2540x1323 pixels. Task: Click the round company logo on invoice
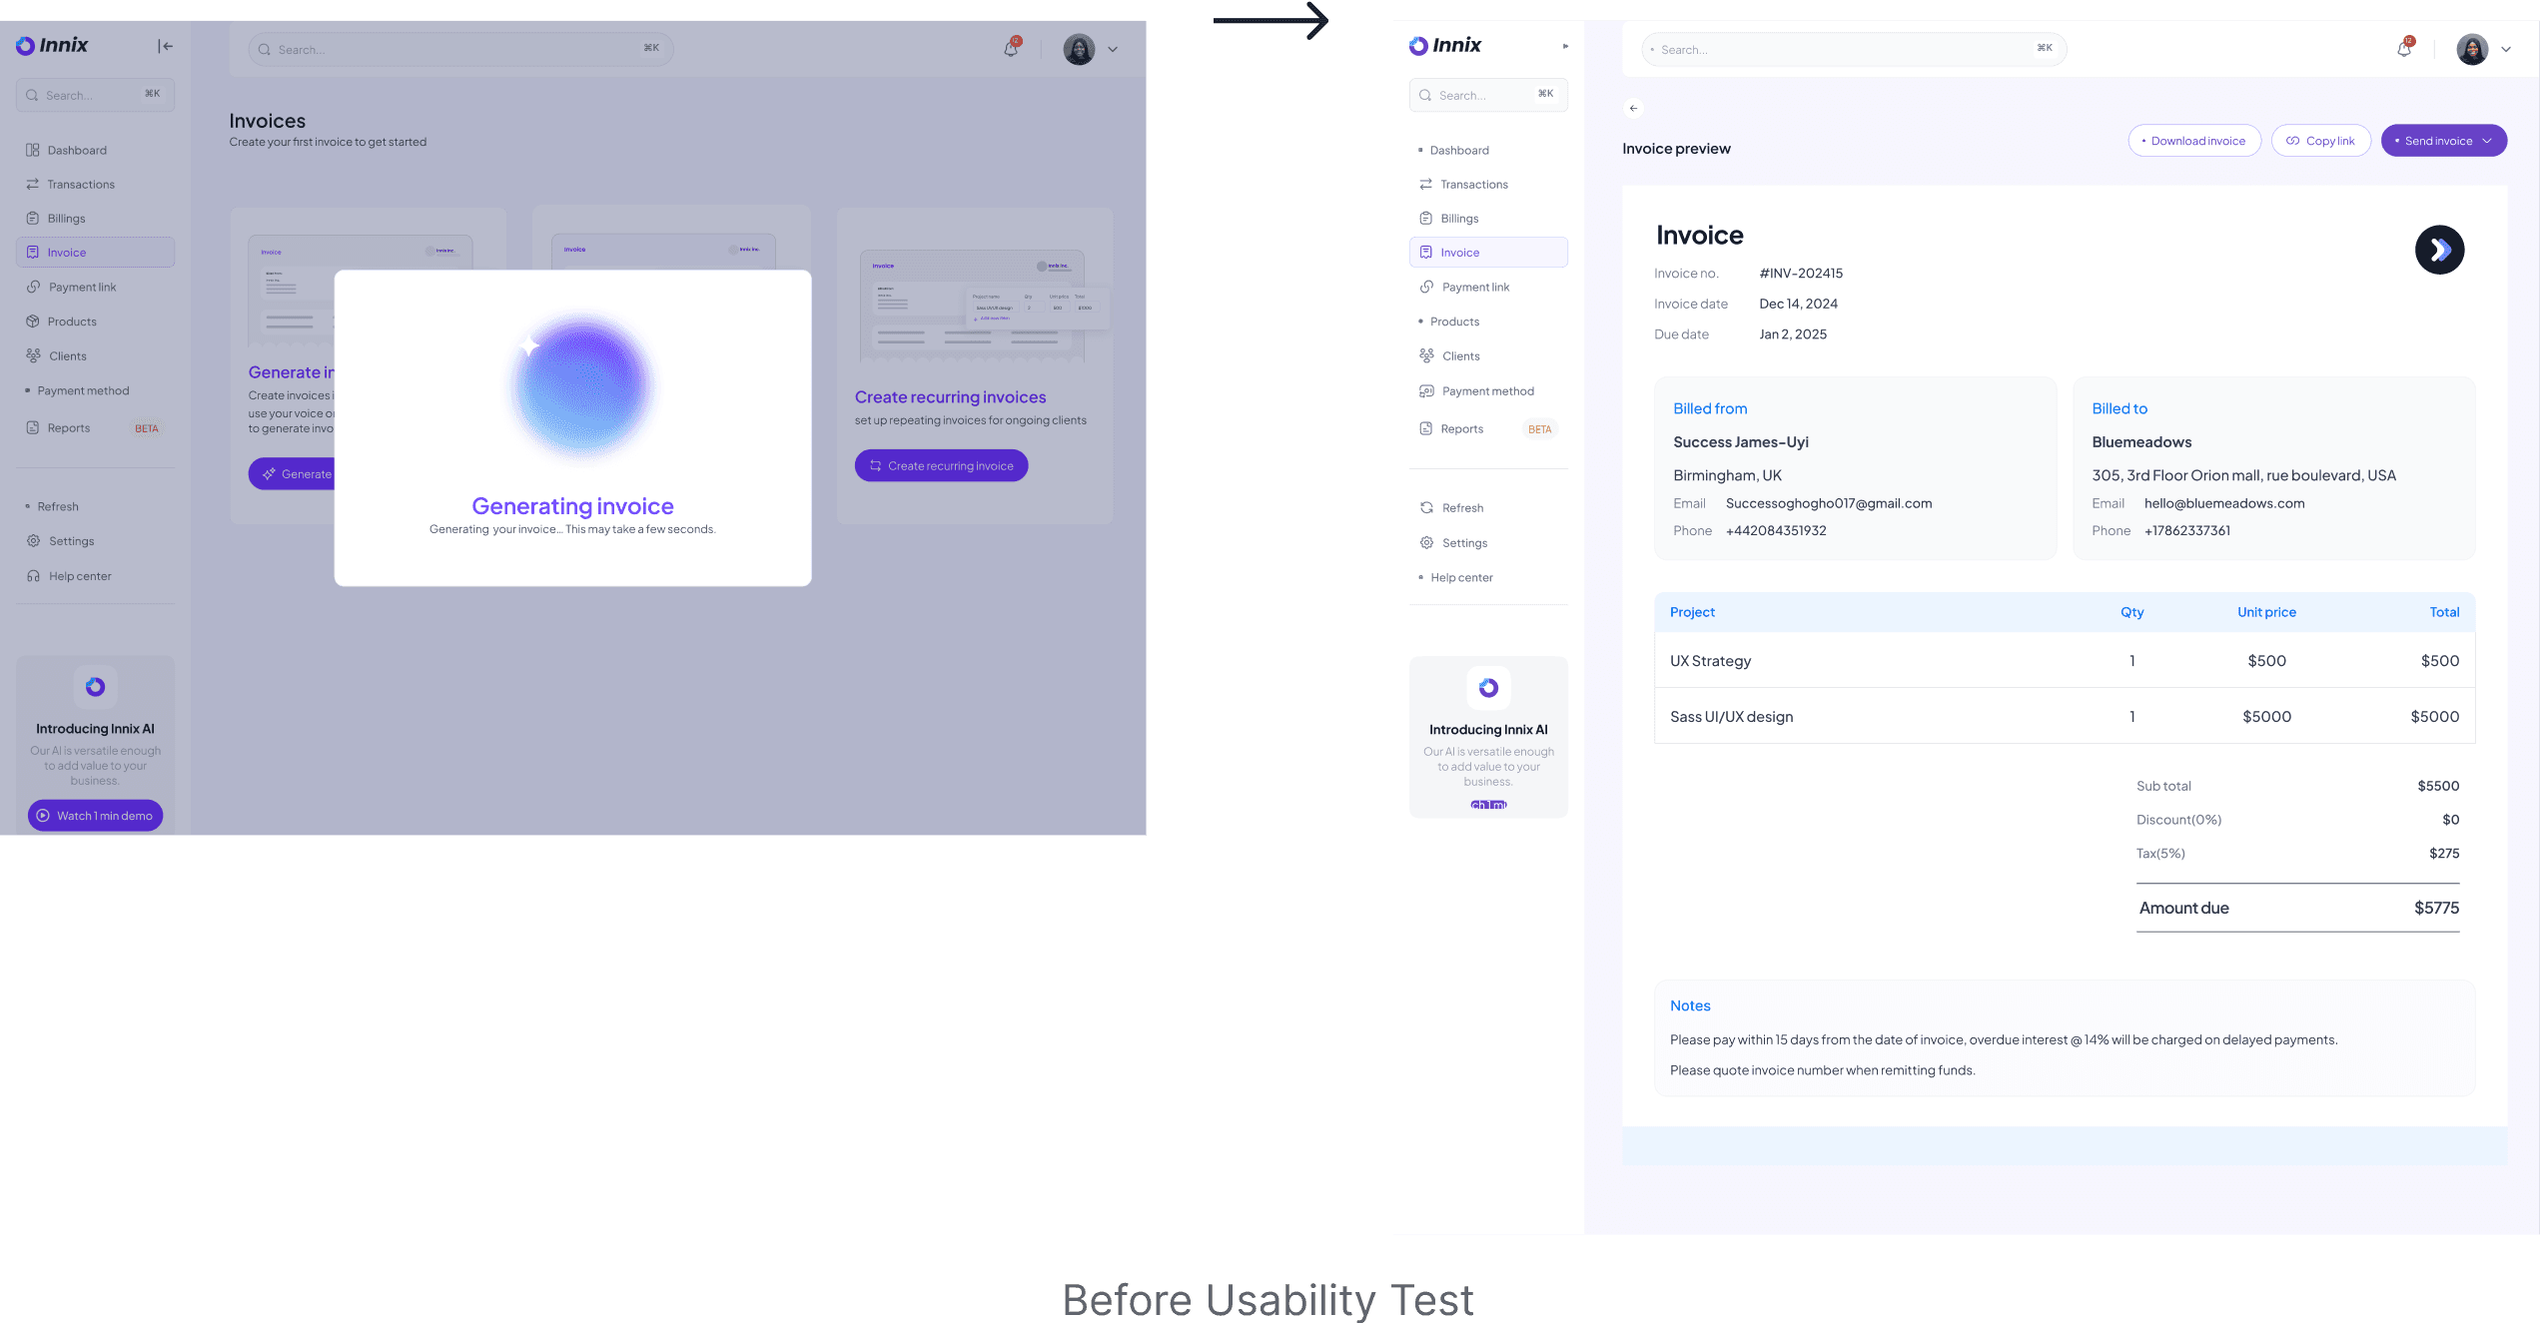click(2438, 250)
